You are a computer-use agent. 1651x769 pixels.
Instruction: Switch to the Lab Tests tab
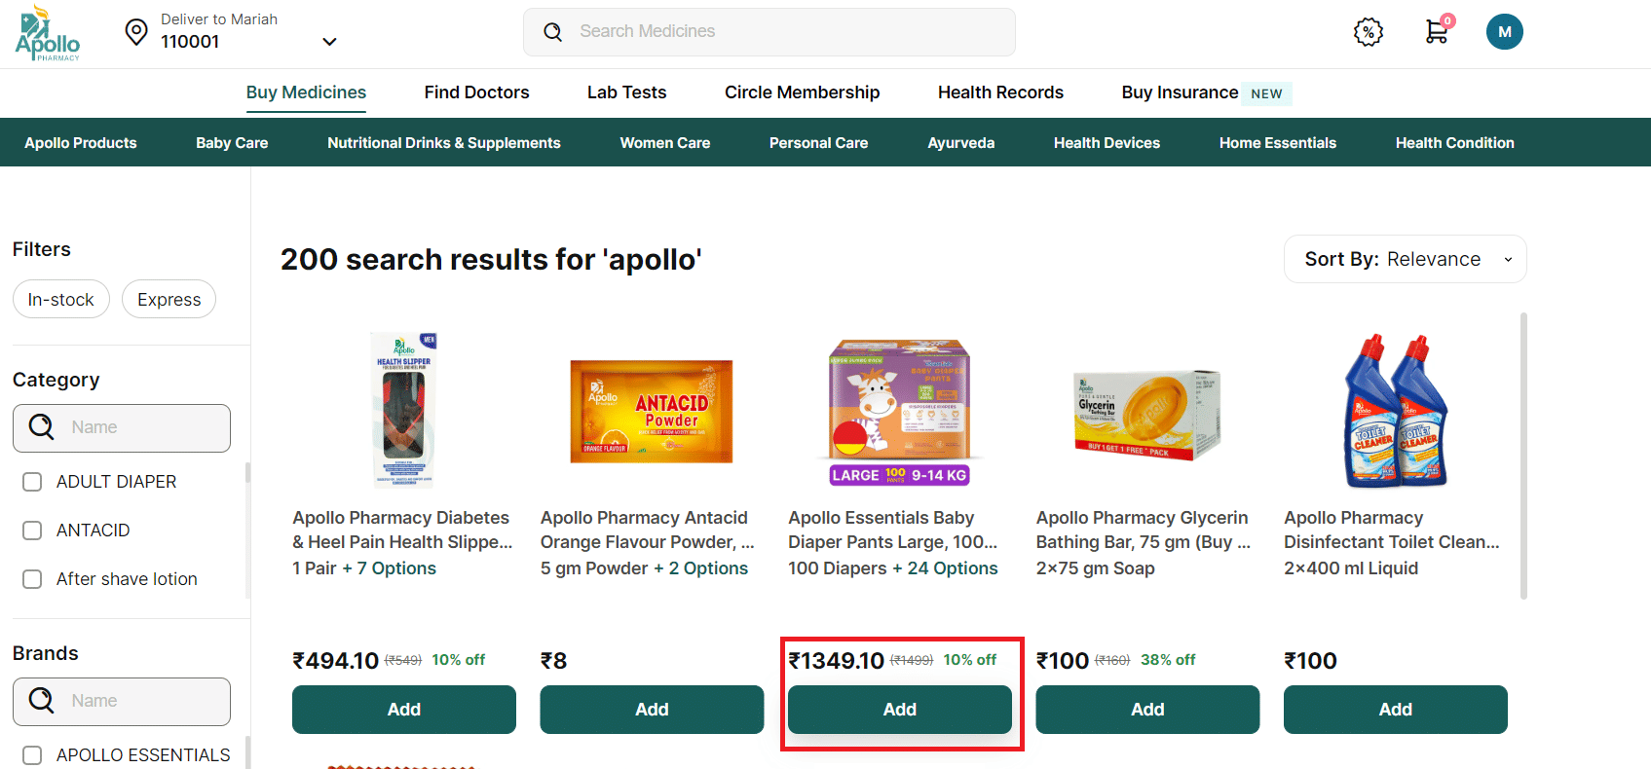click(626, 92)
